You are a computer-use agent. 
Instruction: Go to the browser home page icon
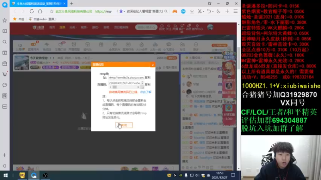point(40,11)
